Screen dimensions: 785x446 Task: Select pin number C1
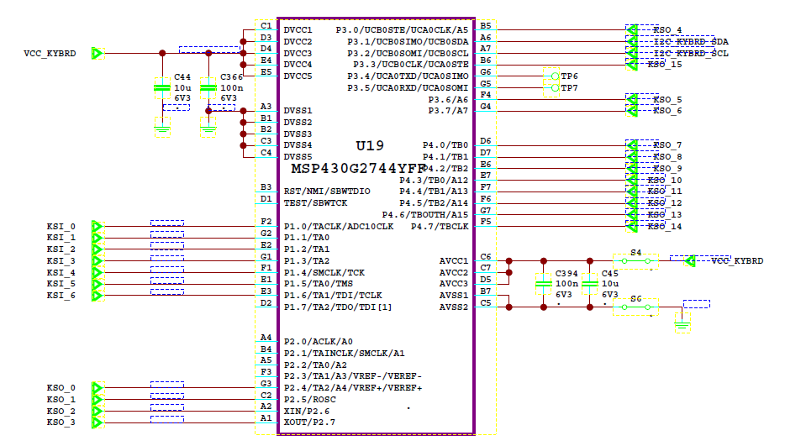[x=266, y=25]
